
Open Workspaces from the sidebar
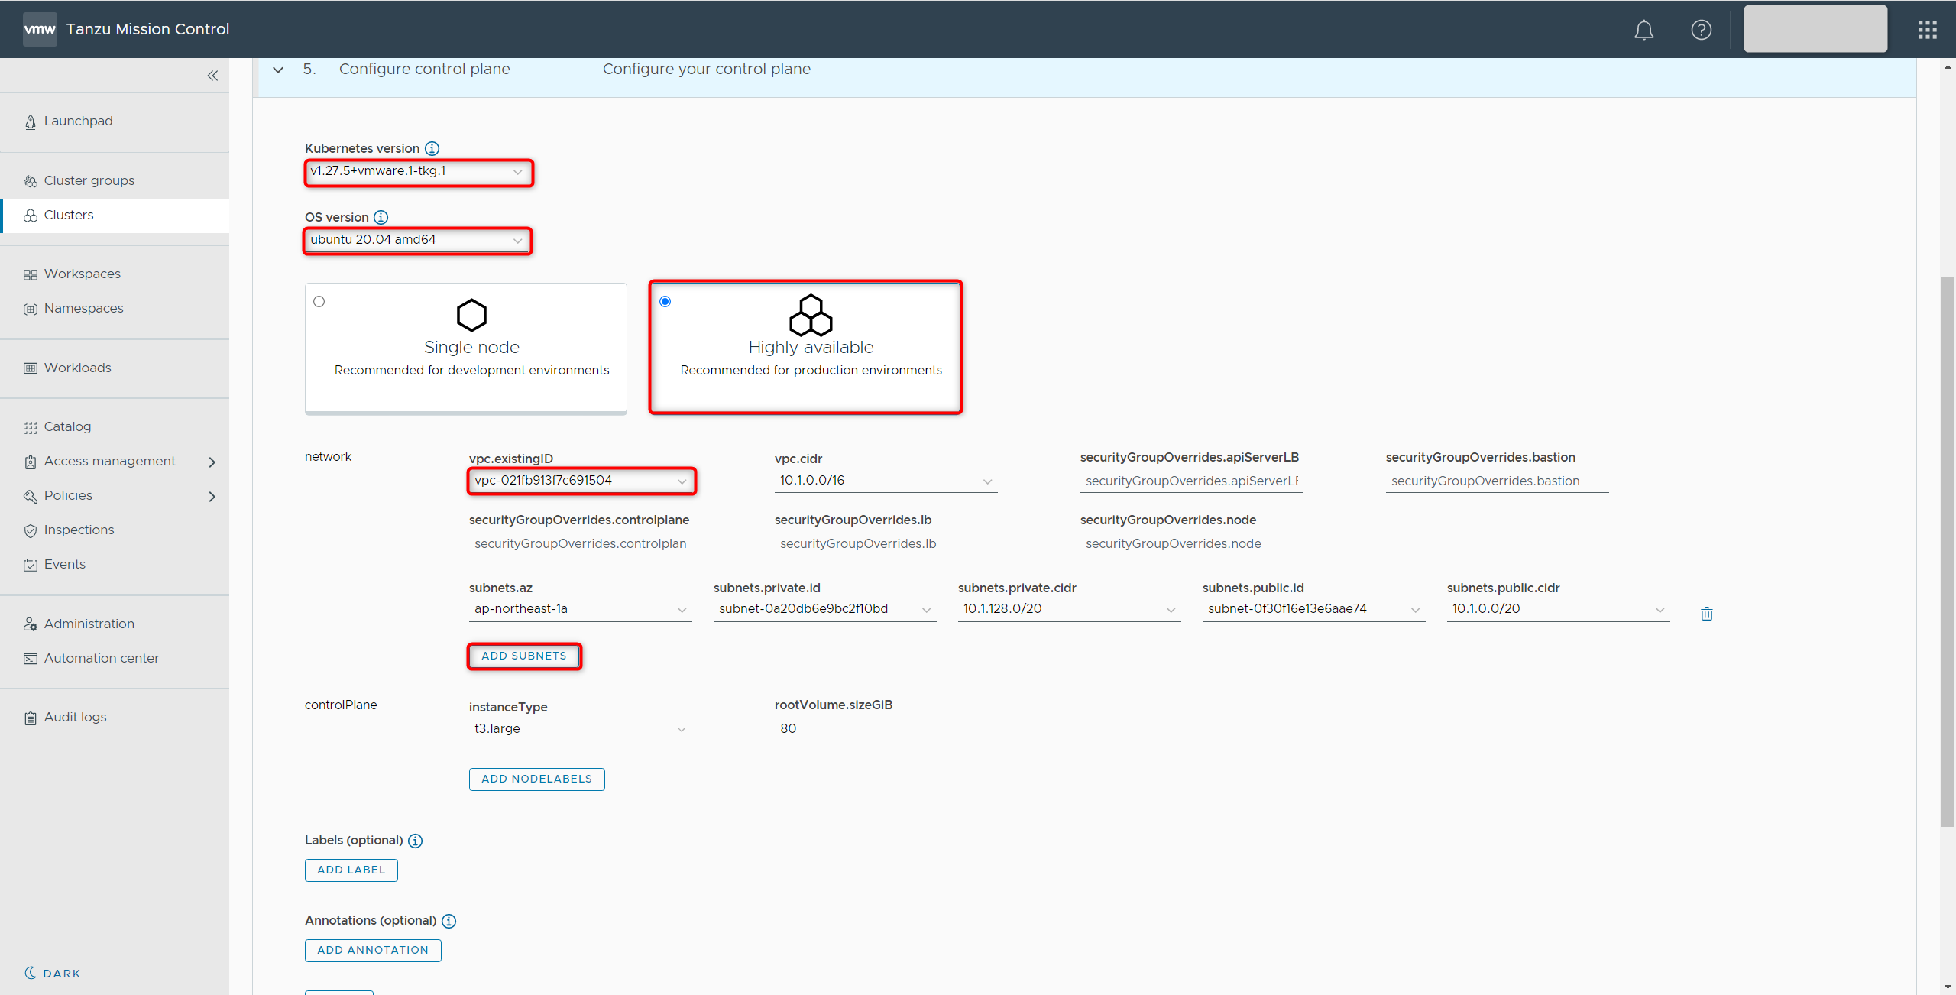click(83, 274)
